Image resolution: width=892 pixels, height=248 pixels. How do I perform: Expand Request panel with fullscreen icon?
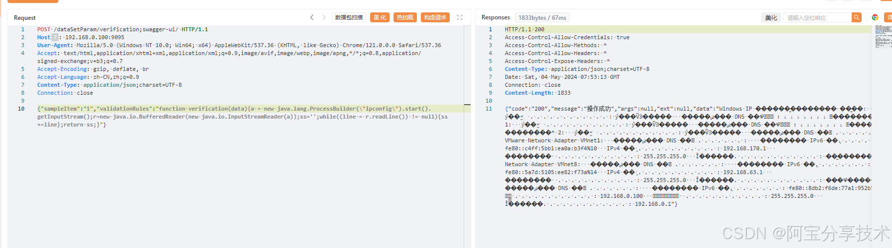coord(460,17)
